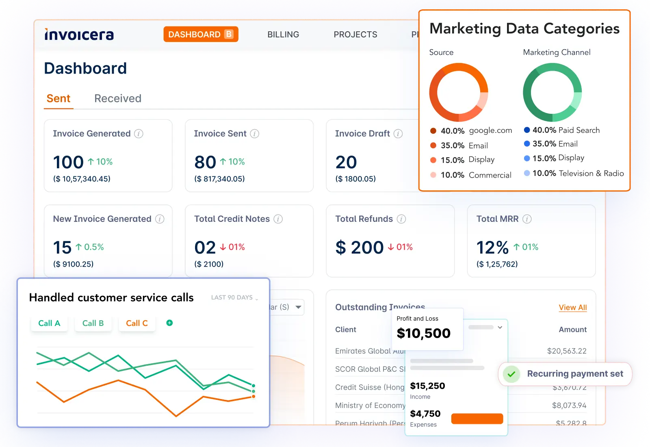The image size is (650, 447).
Task: Open the PROJECTS menu item
Action: click(355, 35)
